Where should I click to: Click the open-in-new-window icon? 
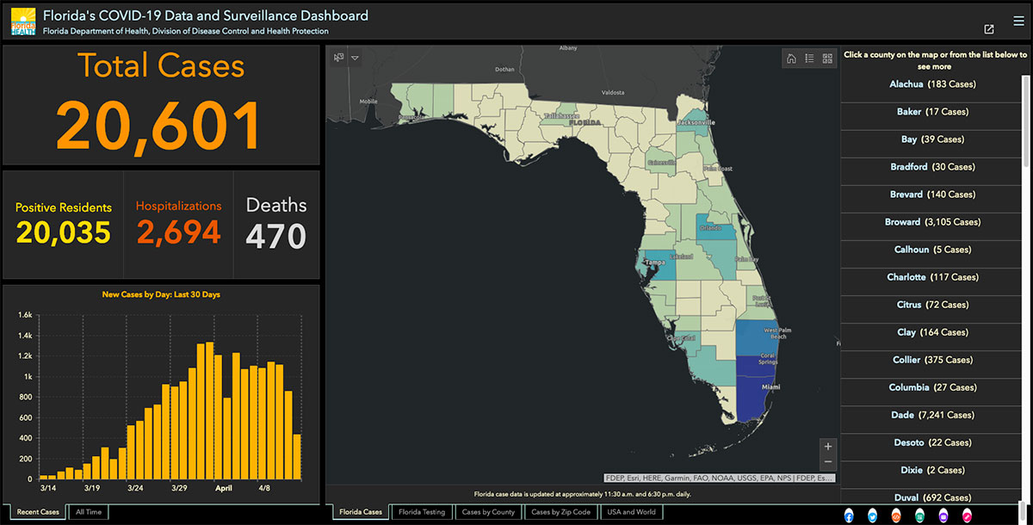click(x=989, y=29)
